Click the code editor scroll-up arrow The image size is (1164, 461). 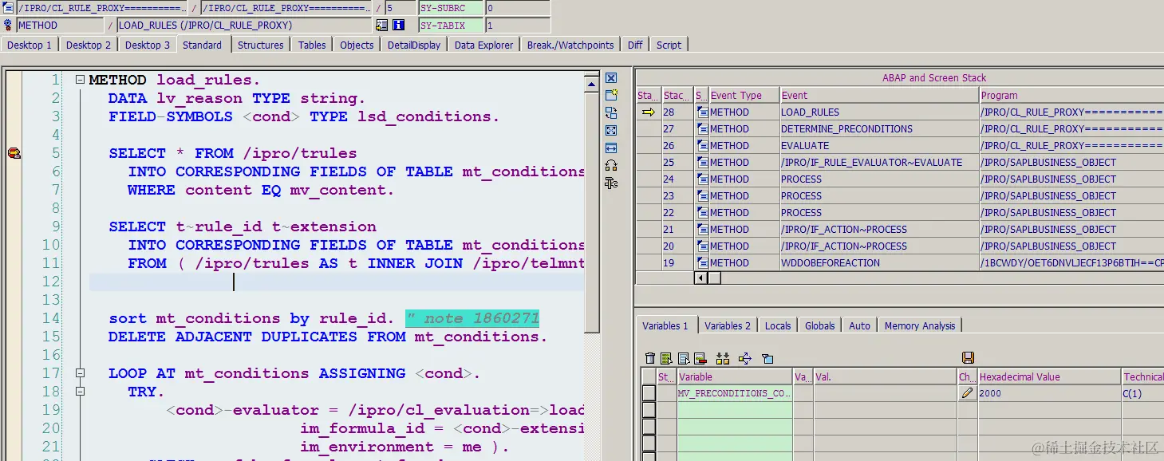(592, 83)
